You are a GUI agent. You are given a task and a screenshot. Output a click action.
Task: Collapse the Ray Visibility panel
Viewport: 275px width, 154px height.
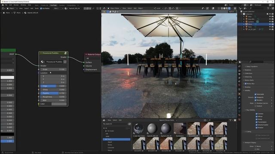[x=251, y=110]
